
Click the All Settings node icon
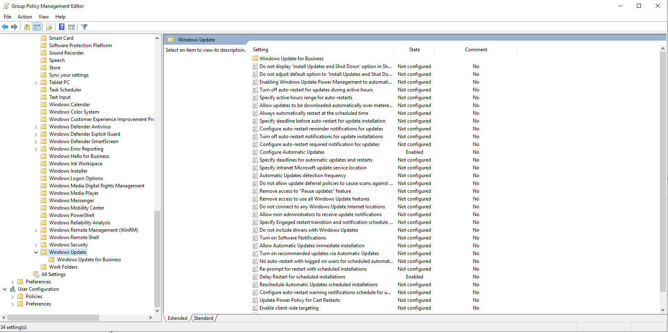pos(36,274)
